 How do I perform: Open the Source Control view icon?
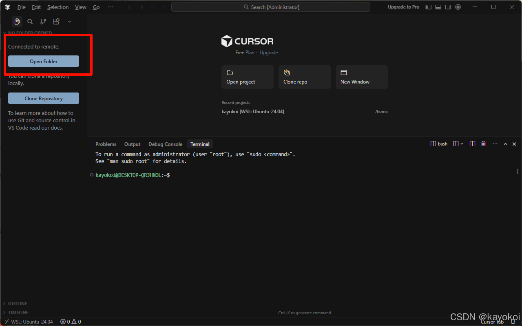point(43,22)
